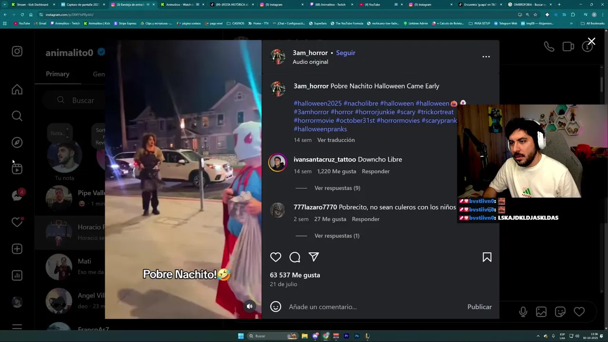Expand 'Ver respuestas (1)'
608x342 pixels.
click(x=337, y=236)
